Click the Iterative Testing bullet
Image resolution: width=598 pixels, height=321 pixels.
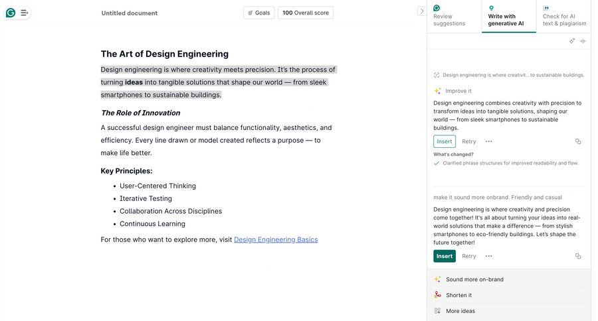(x=146, y=198)
